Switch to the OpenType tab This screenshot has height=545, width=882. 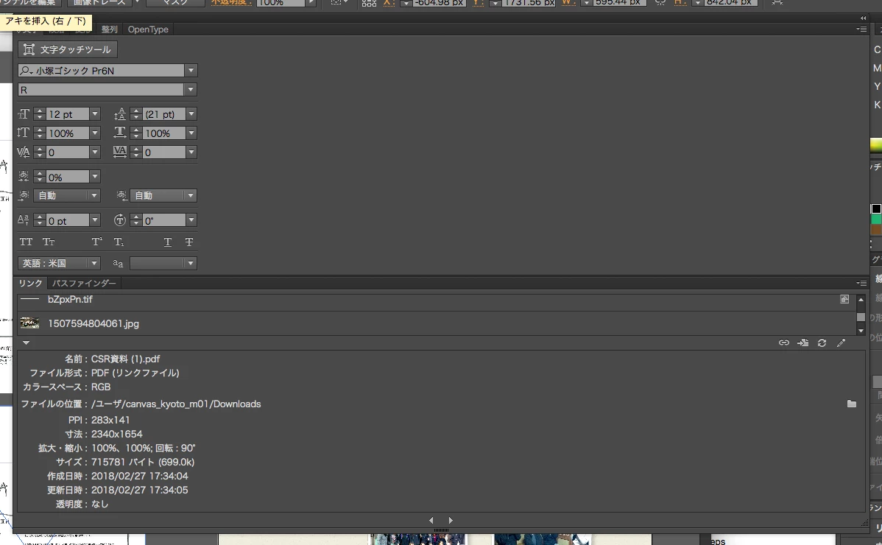pyautogui.click(x=148, y=29)
